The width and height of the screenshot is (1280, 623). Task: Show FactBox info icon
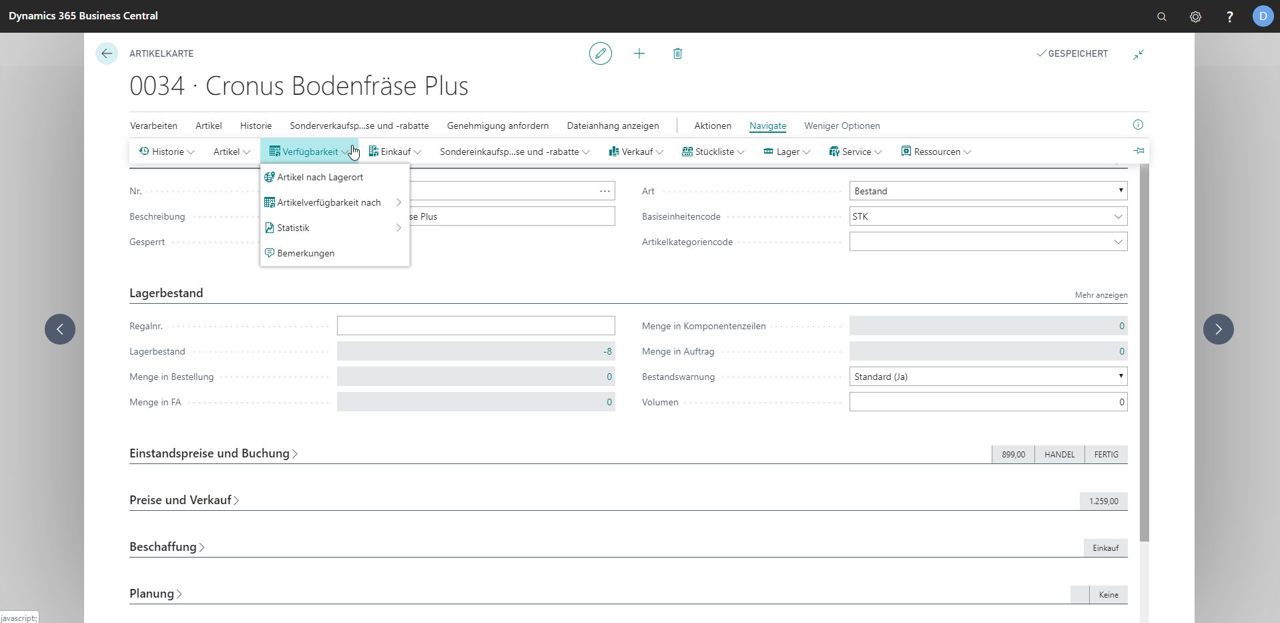tap(1138, 125)
